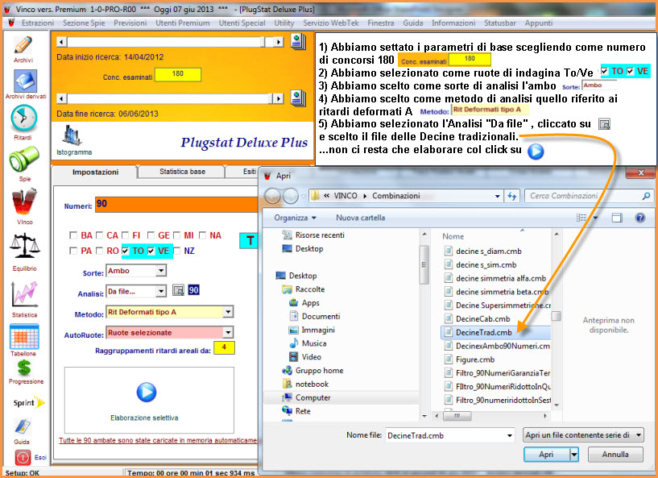Launch the Sprint icon in sidebar
658x478 pixels.
[28, 402]
